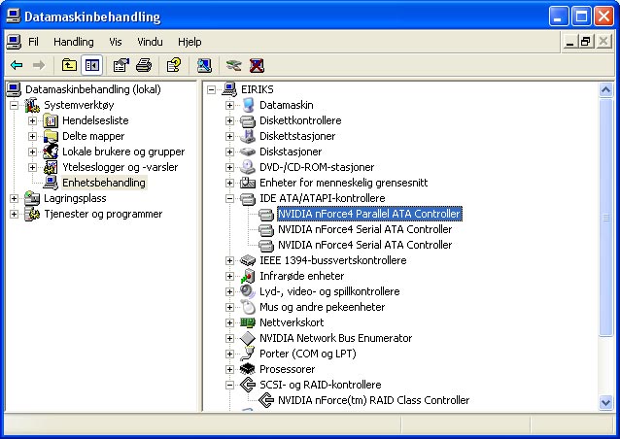This screenshot has height=439, width=620.
Task: Click the scan for hardware changes icon
Action: pos(204,65)
